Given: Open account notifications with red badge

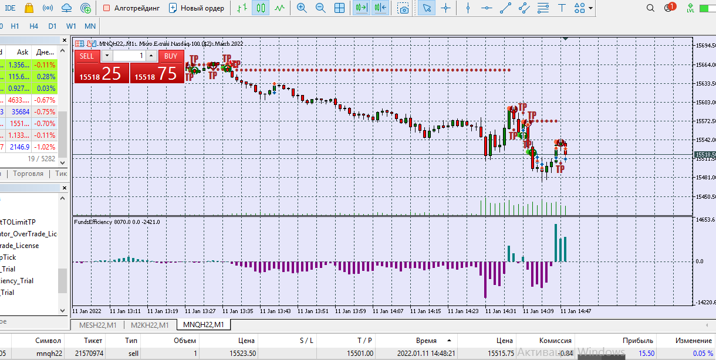Looking at the screenshot, I should click(669, 8).
